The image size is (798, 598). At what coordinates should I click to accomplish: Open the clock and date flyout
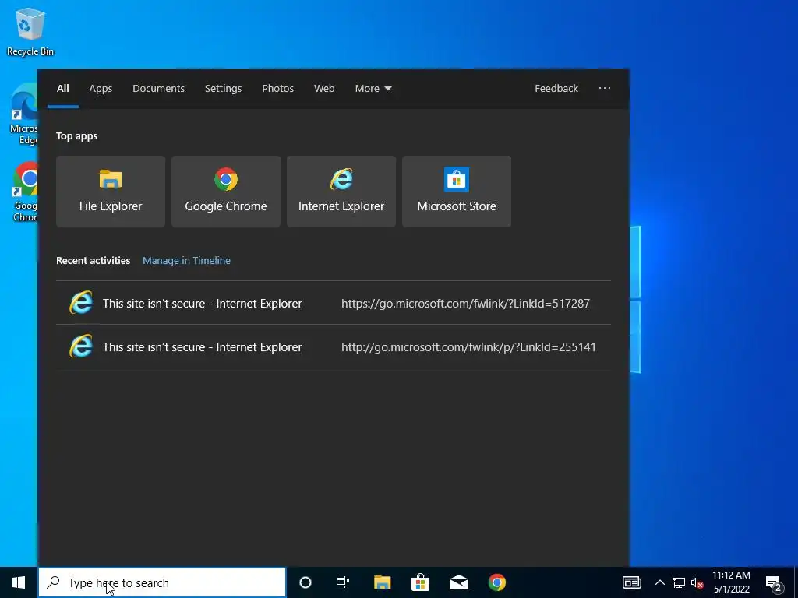pos(731,582)
